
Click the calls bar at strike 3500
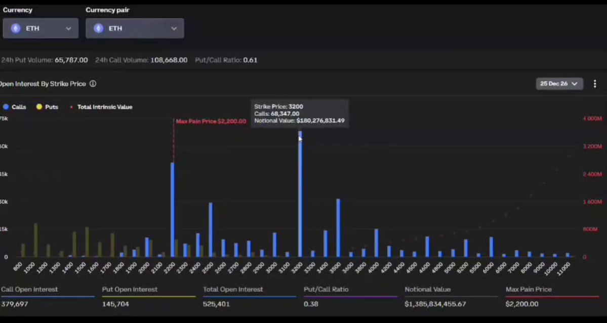pyautogui.click(x=338, y=228)
